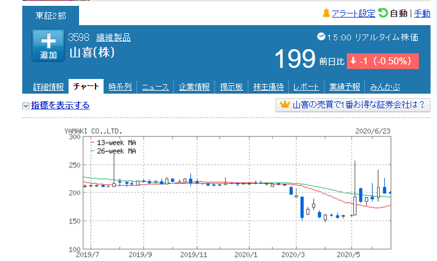The height and width of the screenshot is (261, 437).
Task: Click the green auto-refresh icon
Action: [x=383, y=13]
